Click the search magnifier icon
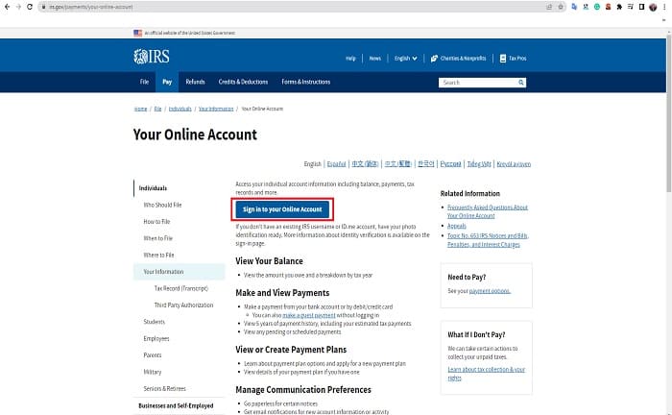Viewport: 672px width, 415px height. 520,83
